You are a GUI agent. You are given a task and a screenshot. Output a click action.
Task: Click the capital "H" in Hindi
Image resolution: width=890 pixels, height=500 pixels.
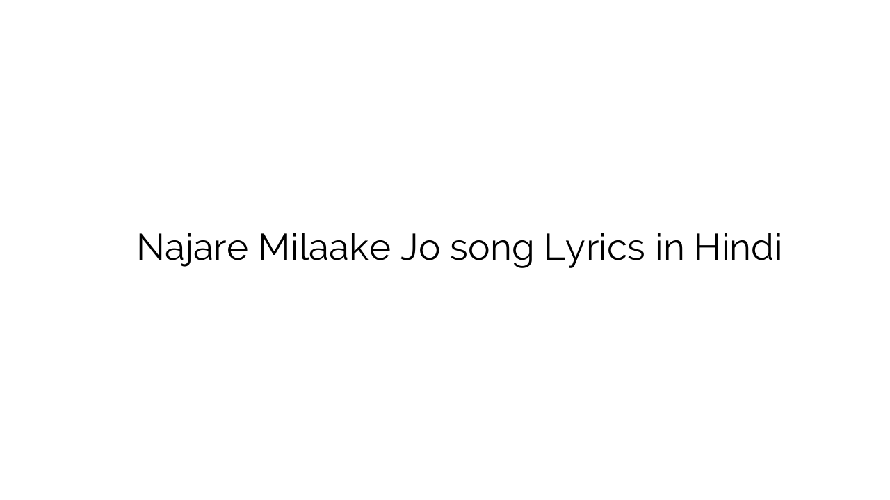707,248
